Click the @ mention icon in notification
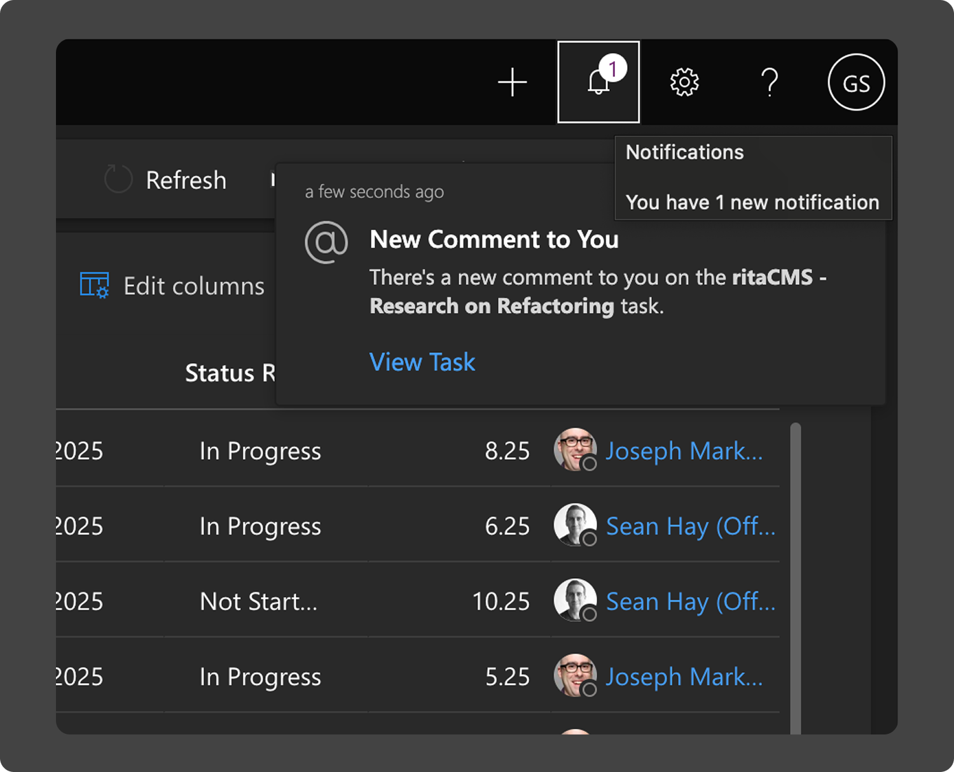954x772 pixels. [x=326, y=242]
